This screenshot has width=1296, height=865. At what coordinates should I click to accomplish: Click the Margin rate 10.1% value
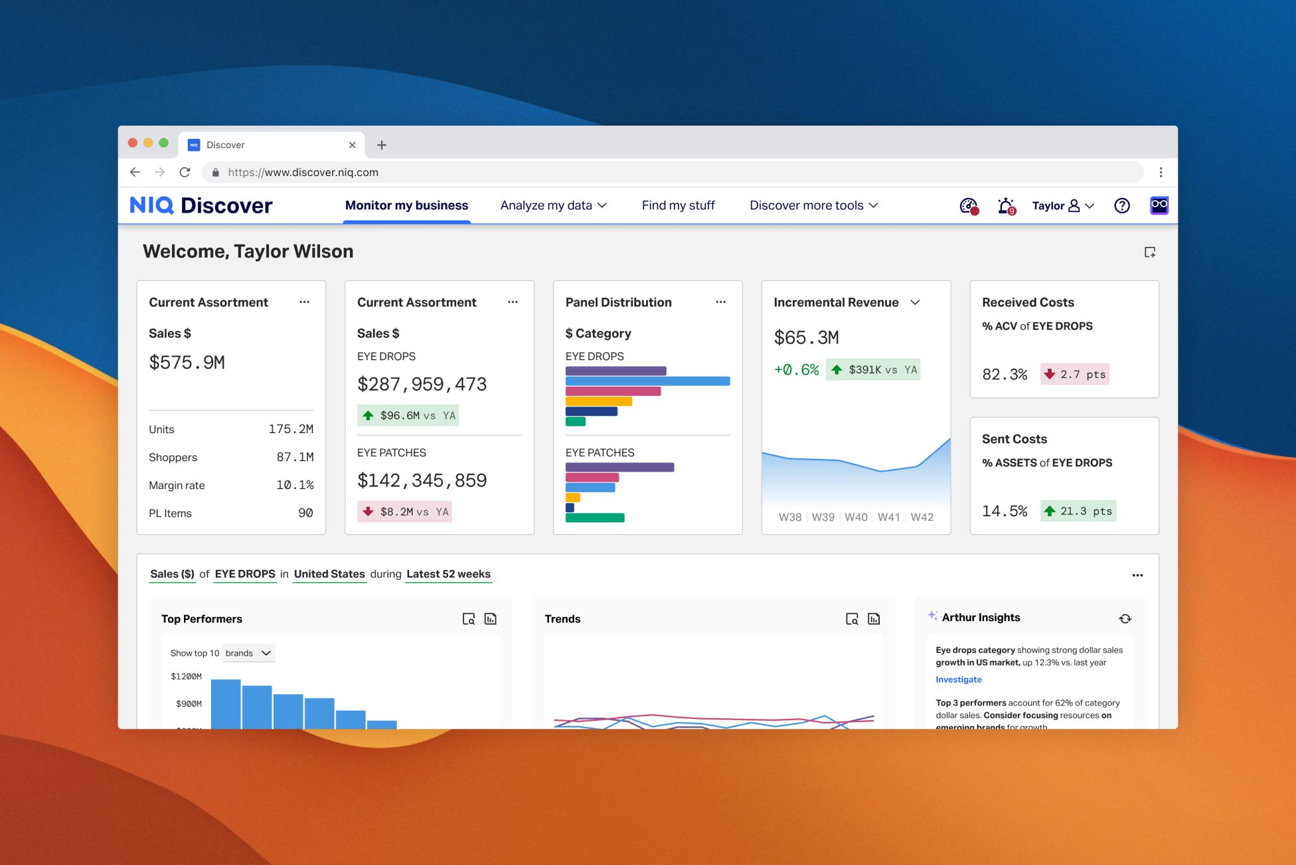(295, 485)
